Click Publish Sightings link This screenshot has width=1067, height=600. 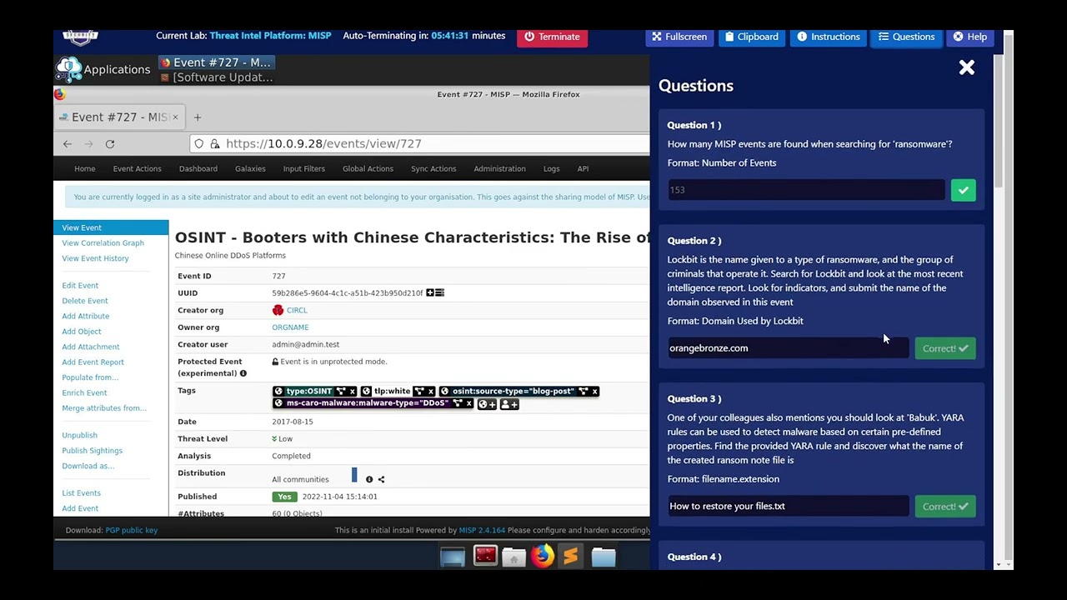[92, 451]
